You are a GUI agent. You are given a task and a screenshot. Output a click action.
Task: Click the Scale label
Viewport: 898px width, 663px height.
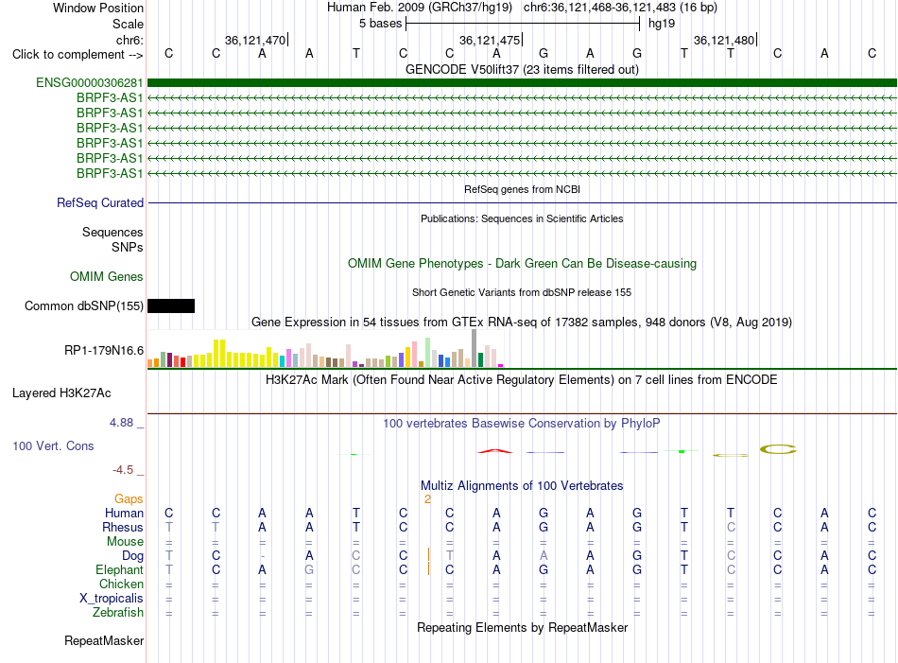[x=128, y=24]
